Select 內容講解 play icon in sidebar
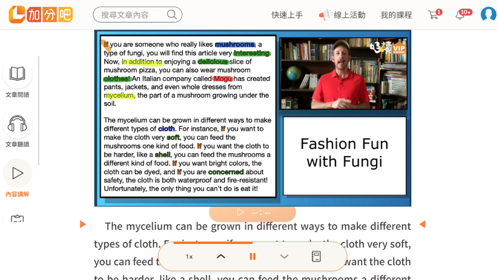 click(17, 174)
